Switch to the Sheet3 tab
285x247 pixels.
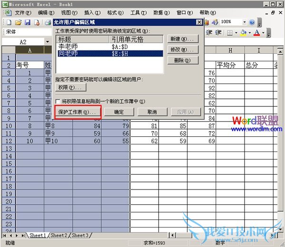[80, 236]
